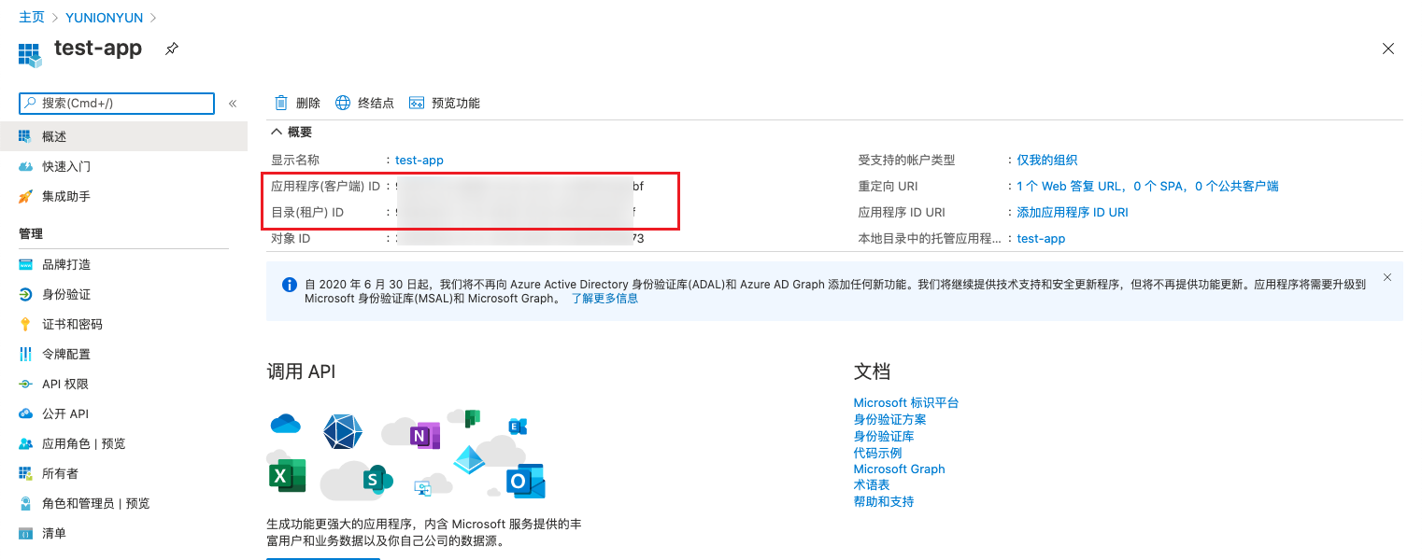Screen dimensions: 1422x560
Task: Dismiss the ADAL info banner
Action: click(x=1386, y=277)
